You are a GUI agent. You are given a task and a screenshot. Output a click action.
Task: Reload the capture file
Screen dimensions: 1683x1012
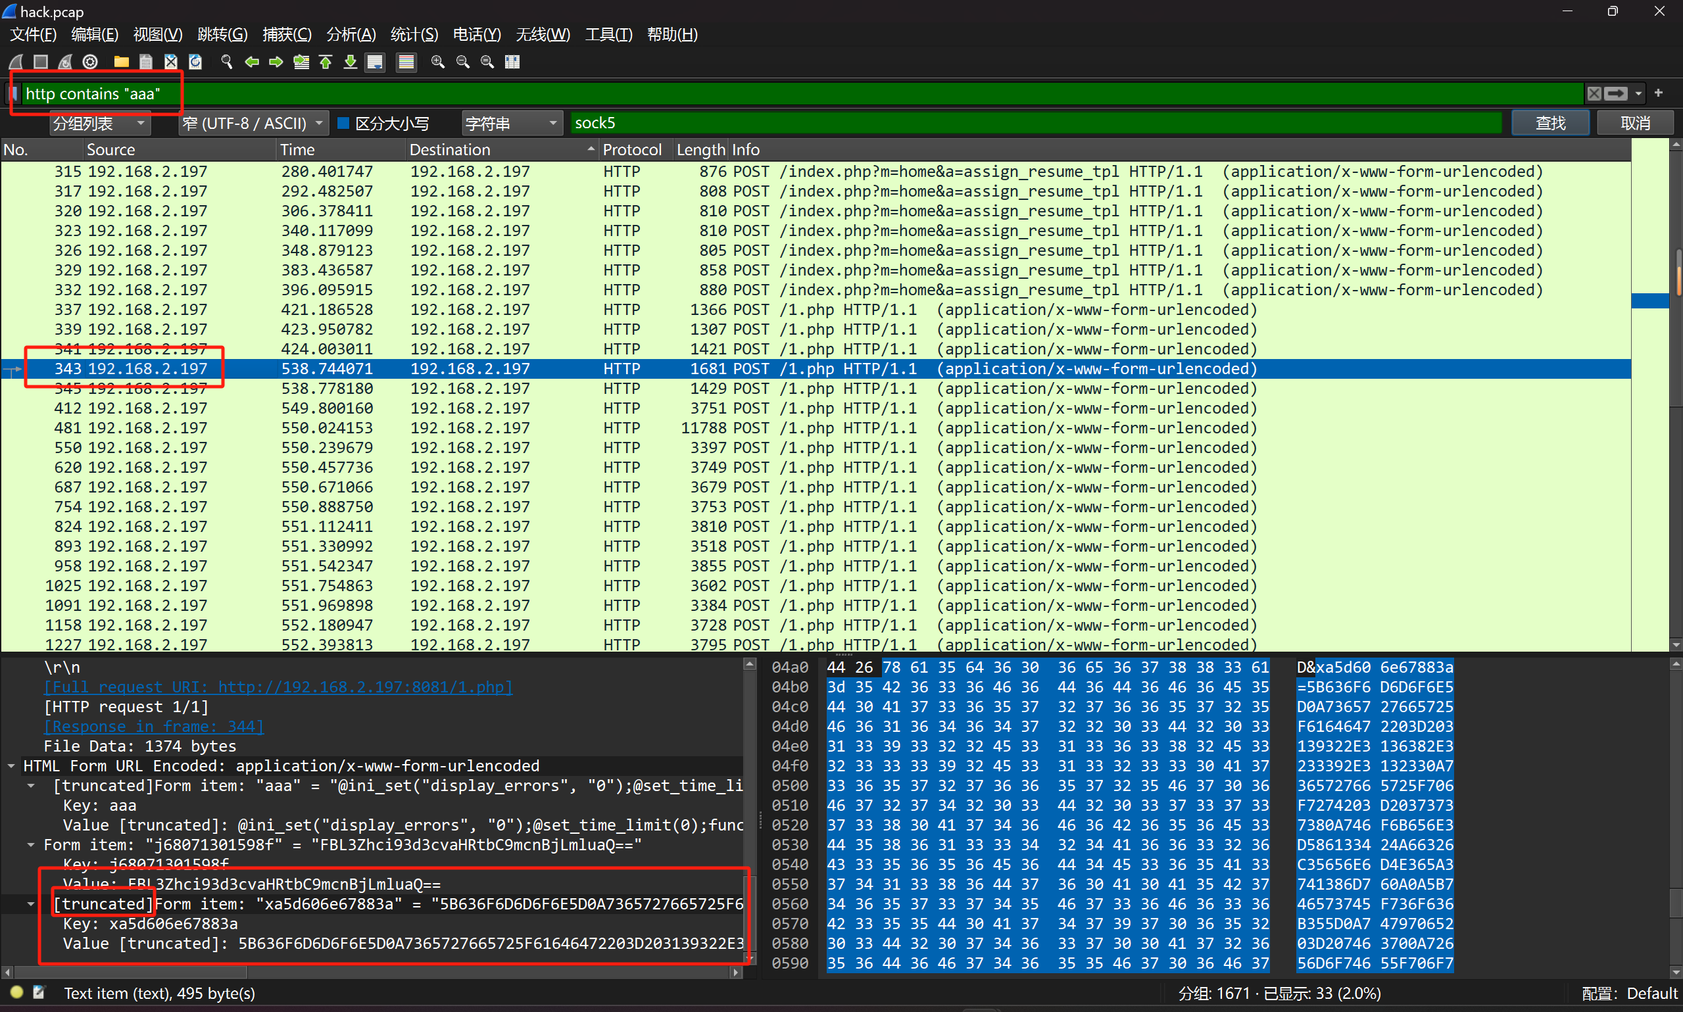pyautogui.click(x=196, y=62)
